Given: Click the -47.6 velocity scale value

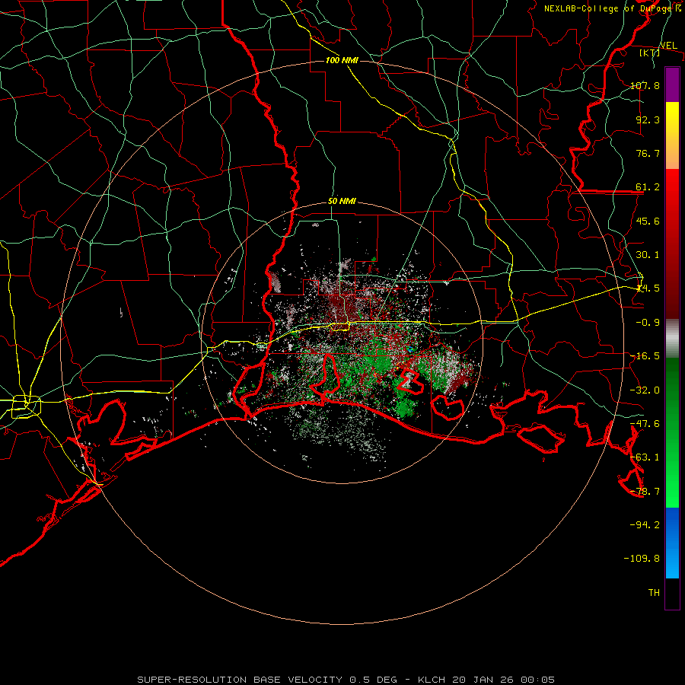Looking at the screenshot, I should point(645,424).
